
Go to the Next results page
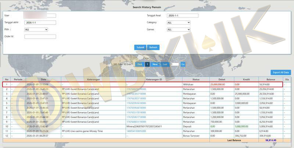155,64
